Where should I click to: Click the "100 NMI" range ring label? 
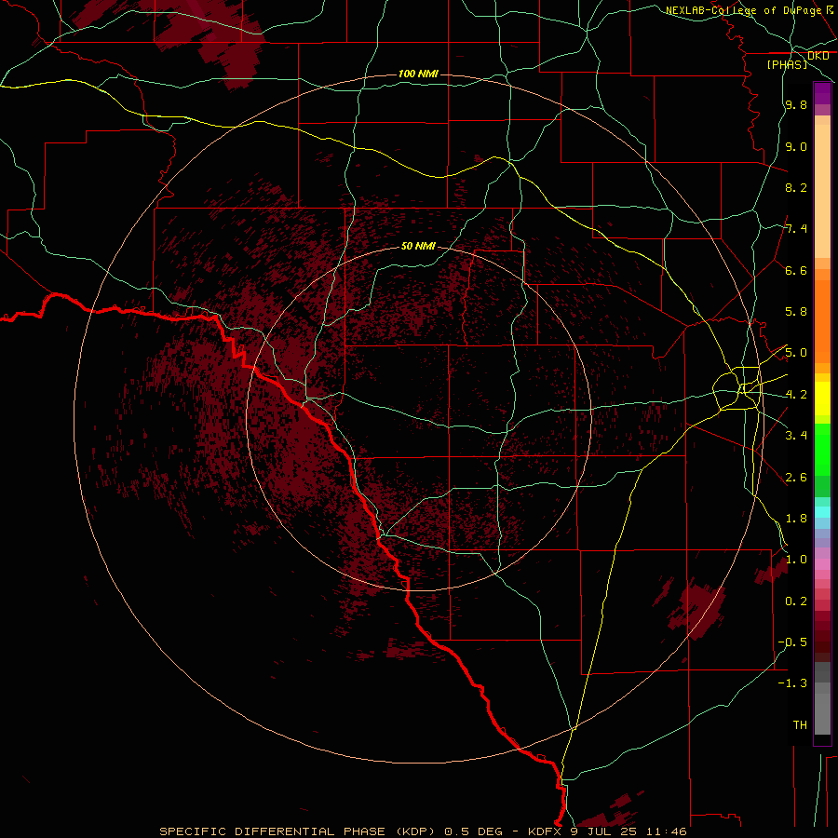click(418, 74)
